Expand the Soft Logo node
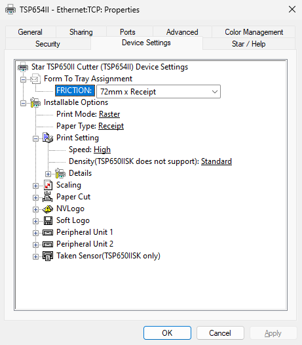 tap(35, 221)
